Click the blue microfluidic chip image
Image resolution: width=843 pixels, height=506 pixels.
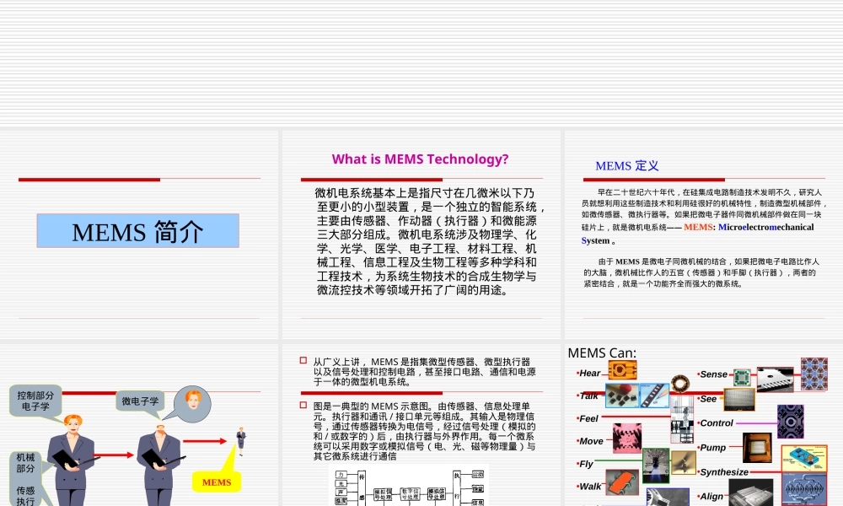pos(804,459)
